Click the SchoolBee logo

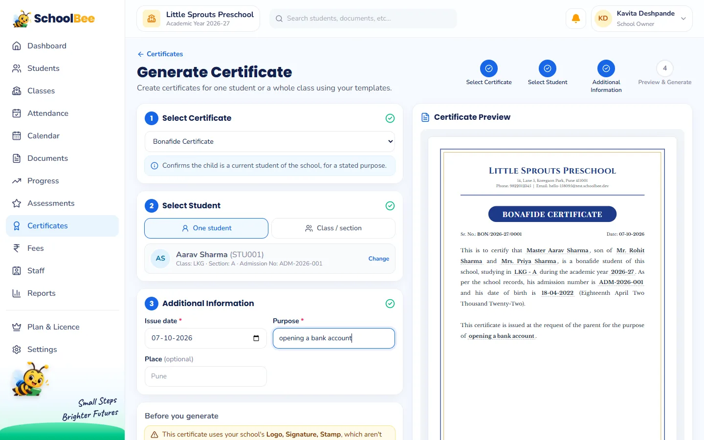[x=54, y=19]
